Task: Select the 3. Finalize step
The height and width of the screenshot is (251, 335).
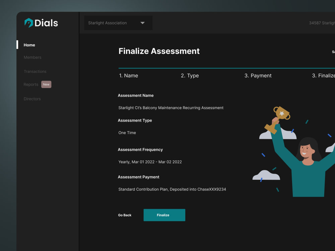Action: pyautogui.click(x=323, y=76)
